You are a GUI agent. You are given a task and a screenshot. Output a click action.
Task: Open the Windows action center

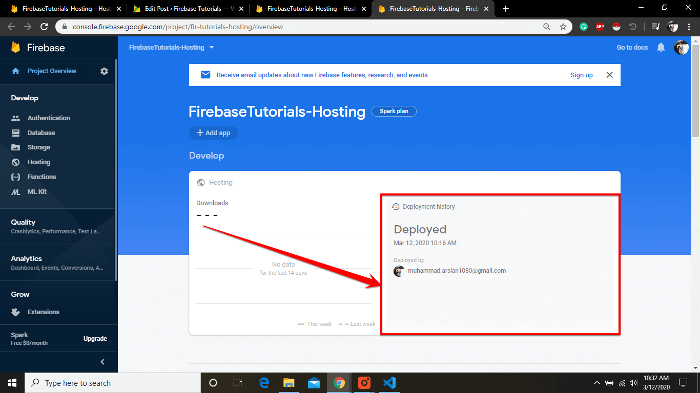(x=683, y=383)
